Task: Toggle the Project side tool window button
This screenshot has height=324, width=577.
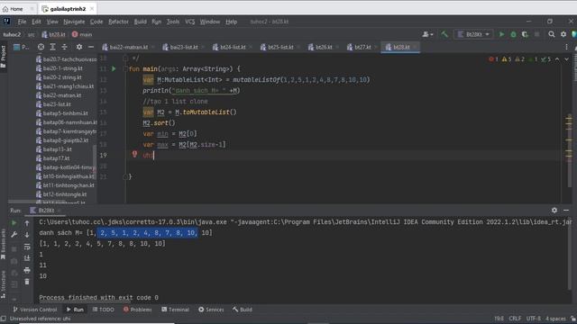Action: tap(4, 57)
